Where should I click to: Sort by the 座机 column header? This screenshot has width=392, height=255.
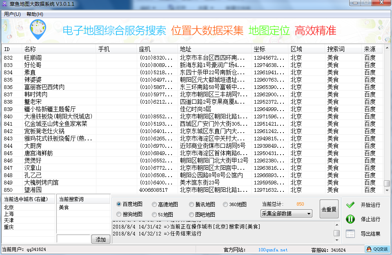pos(157,49)
